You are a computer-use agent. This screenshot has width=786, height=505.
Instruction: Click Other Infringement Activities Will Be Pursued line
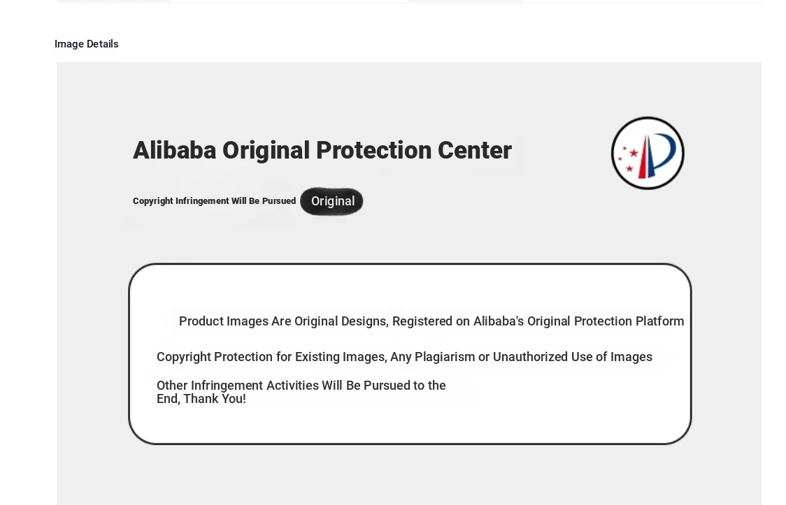[301, 386]
